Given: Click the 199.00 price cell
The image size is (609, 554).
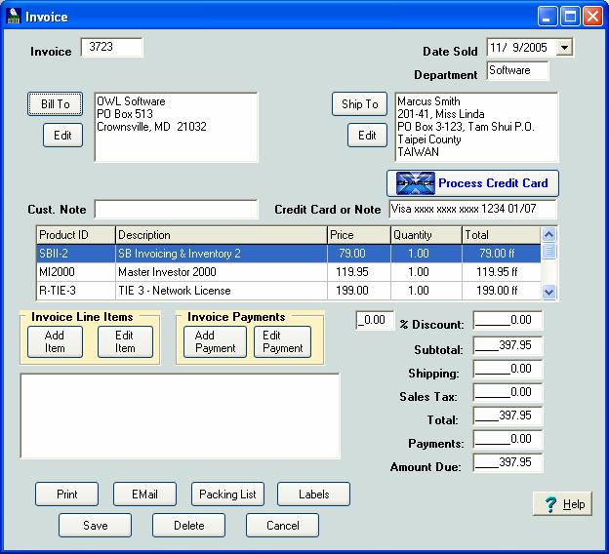Looking at the screenshot, I should click(x=359, y=291).
